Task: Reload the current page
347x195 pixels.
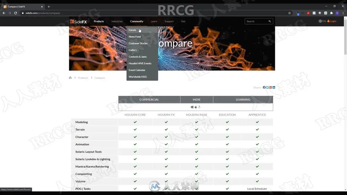Action: pyautogui.click(x=15, y=13)
